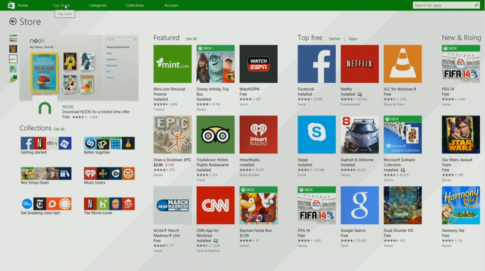Open Draw a Stickman: EPIC tile
This screenshot has height=271, width=485.
pyautogui.click(x=172, y=135)
